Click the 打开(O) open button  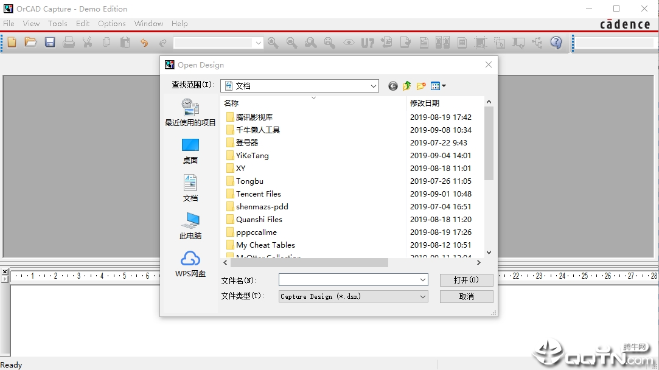tap(467, 280)
